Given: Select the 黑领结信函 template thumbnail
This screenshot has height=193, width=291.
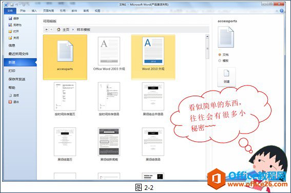Looking at the screenshot, I should [153, 142].
